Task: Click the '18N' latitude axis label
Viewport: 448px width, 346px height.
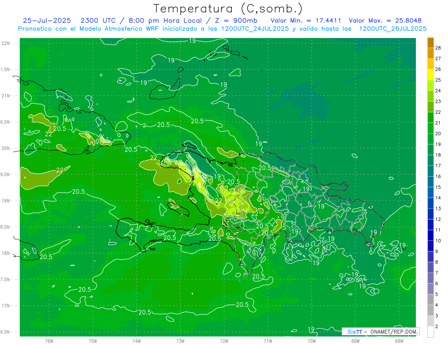Action: coord(6,253)
